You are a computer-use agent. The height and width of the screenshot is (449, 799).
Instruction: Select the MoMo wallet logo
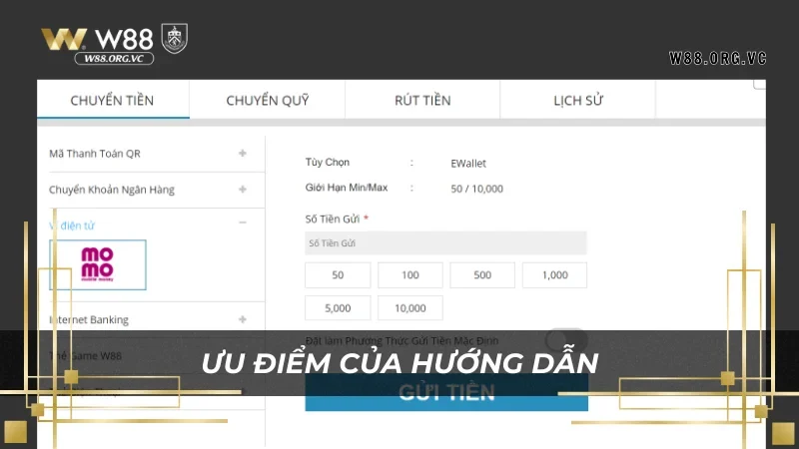[x=97, y=264]
